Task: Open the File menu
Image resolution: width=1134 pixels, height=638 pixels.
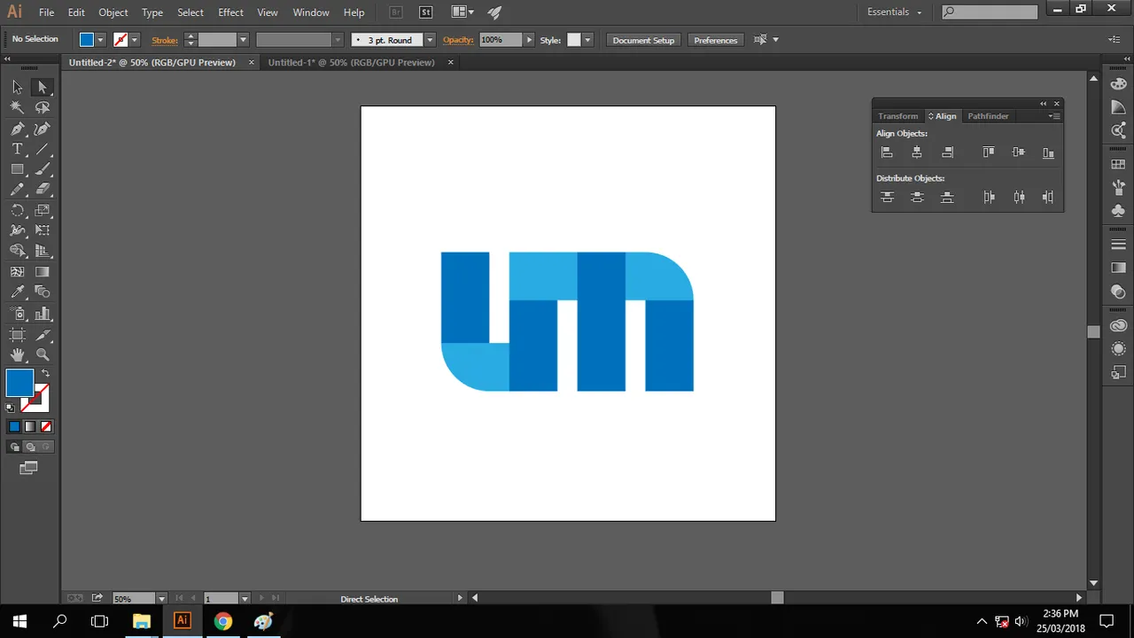Action: [46, 12]
